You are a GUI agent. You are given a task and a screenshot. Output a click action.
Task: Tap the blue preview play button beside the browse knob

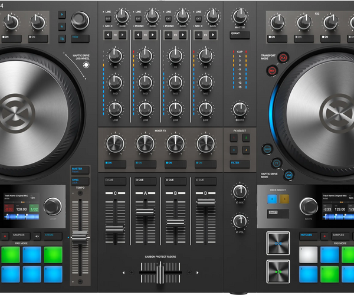pos(62,15)
